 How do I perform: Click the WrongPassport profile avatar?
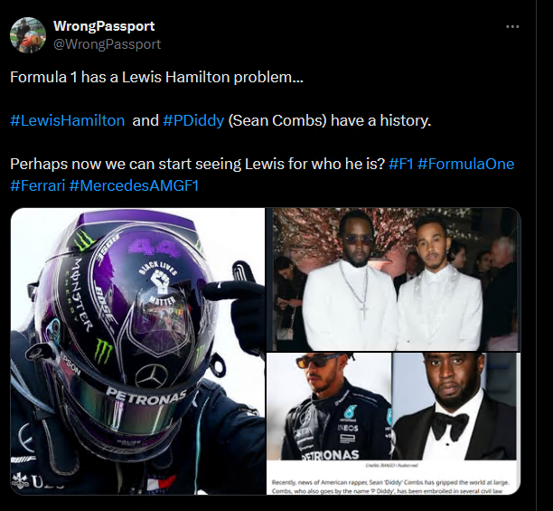(28, 35)
